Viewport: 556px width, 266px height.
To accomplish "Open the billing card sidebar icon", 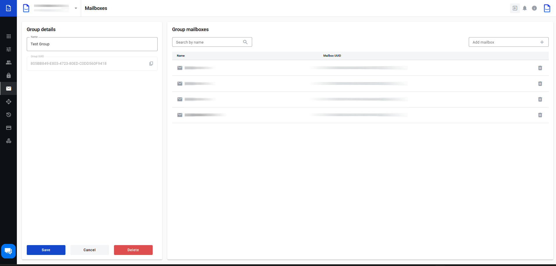I will tap(9, 128).
